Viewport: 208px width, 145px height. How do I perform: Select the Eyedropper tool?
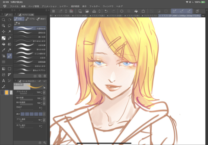point(4,50)
